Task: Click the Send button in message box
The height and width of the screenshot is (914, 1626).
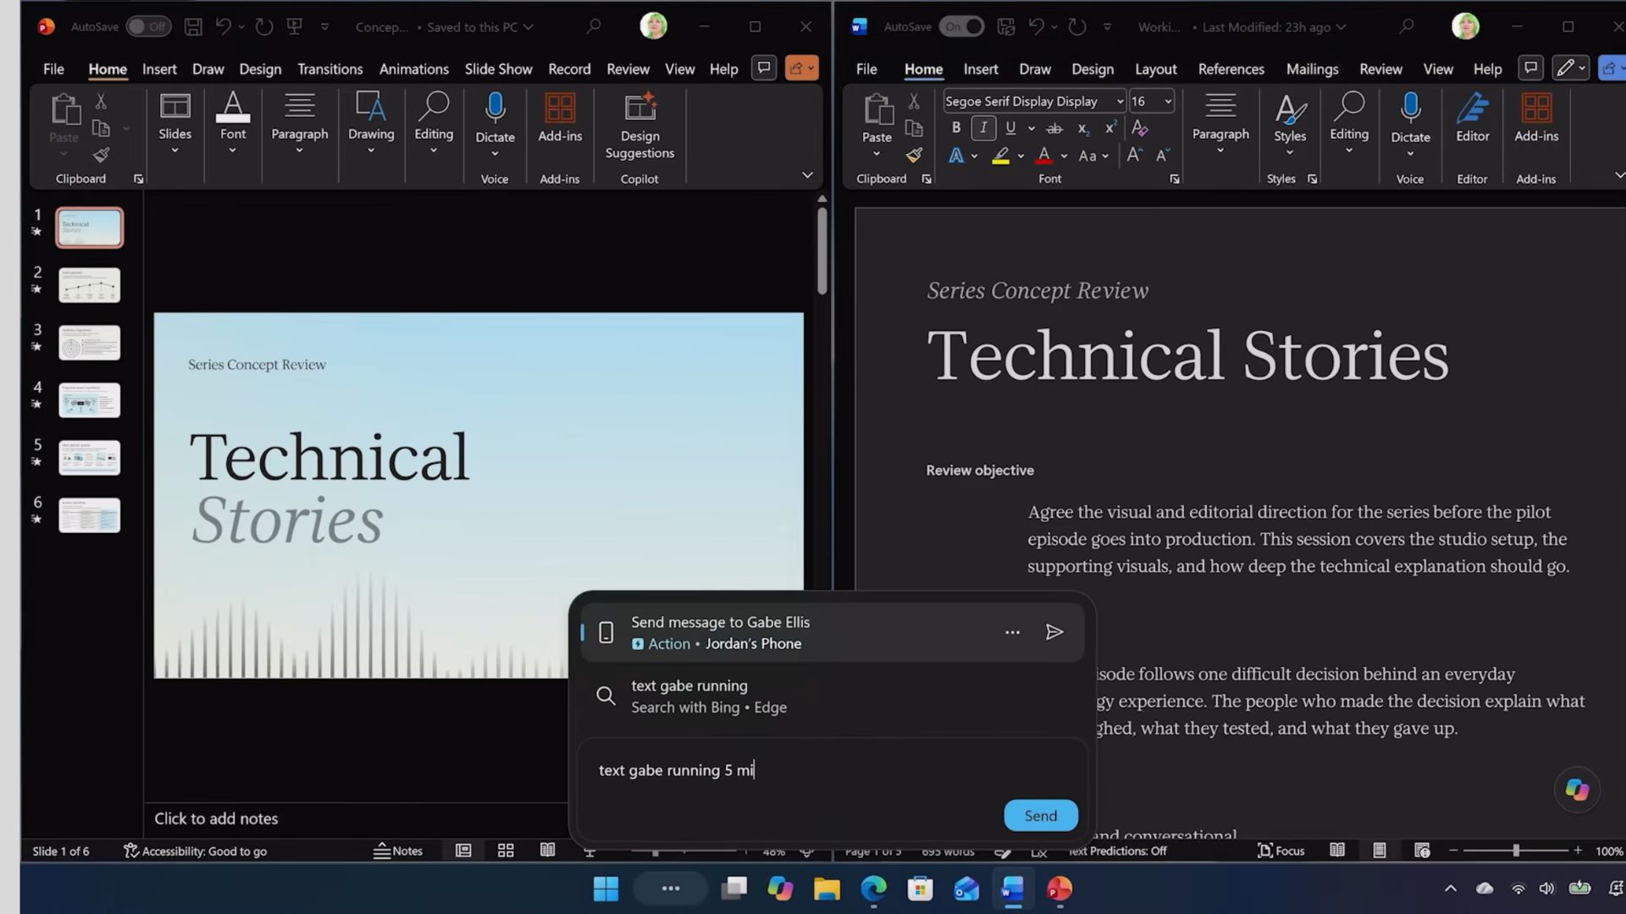Action: pyautogui.click(x=1041, y=816)
